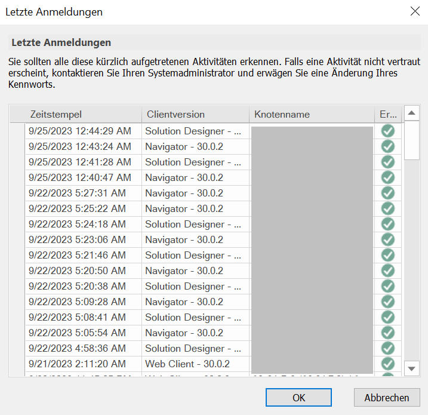
Task: Select timestamp 9/25/2023 12:41:28 AM
Action: click(x=84, y=162)
